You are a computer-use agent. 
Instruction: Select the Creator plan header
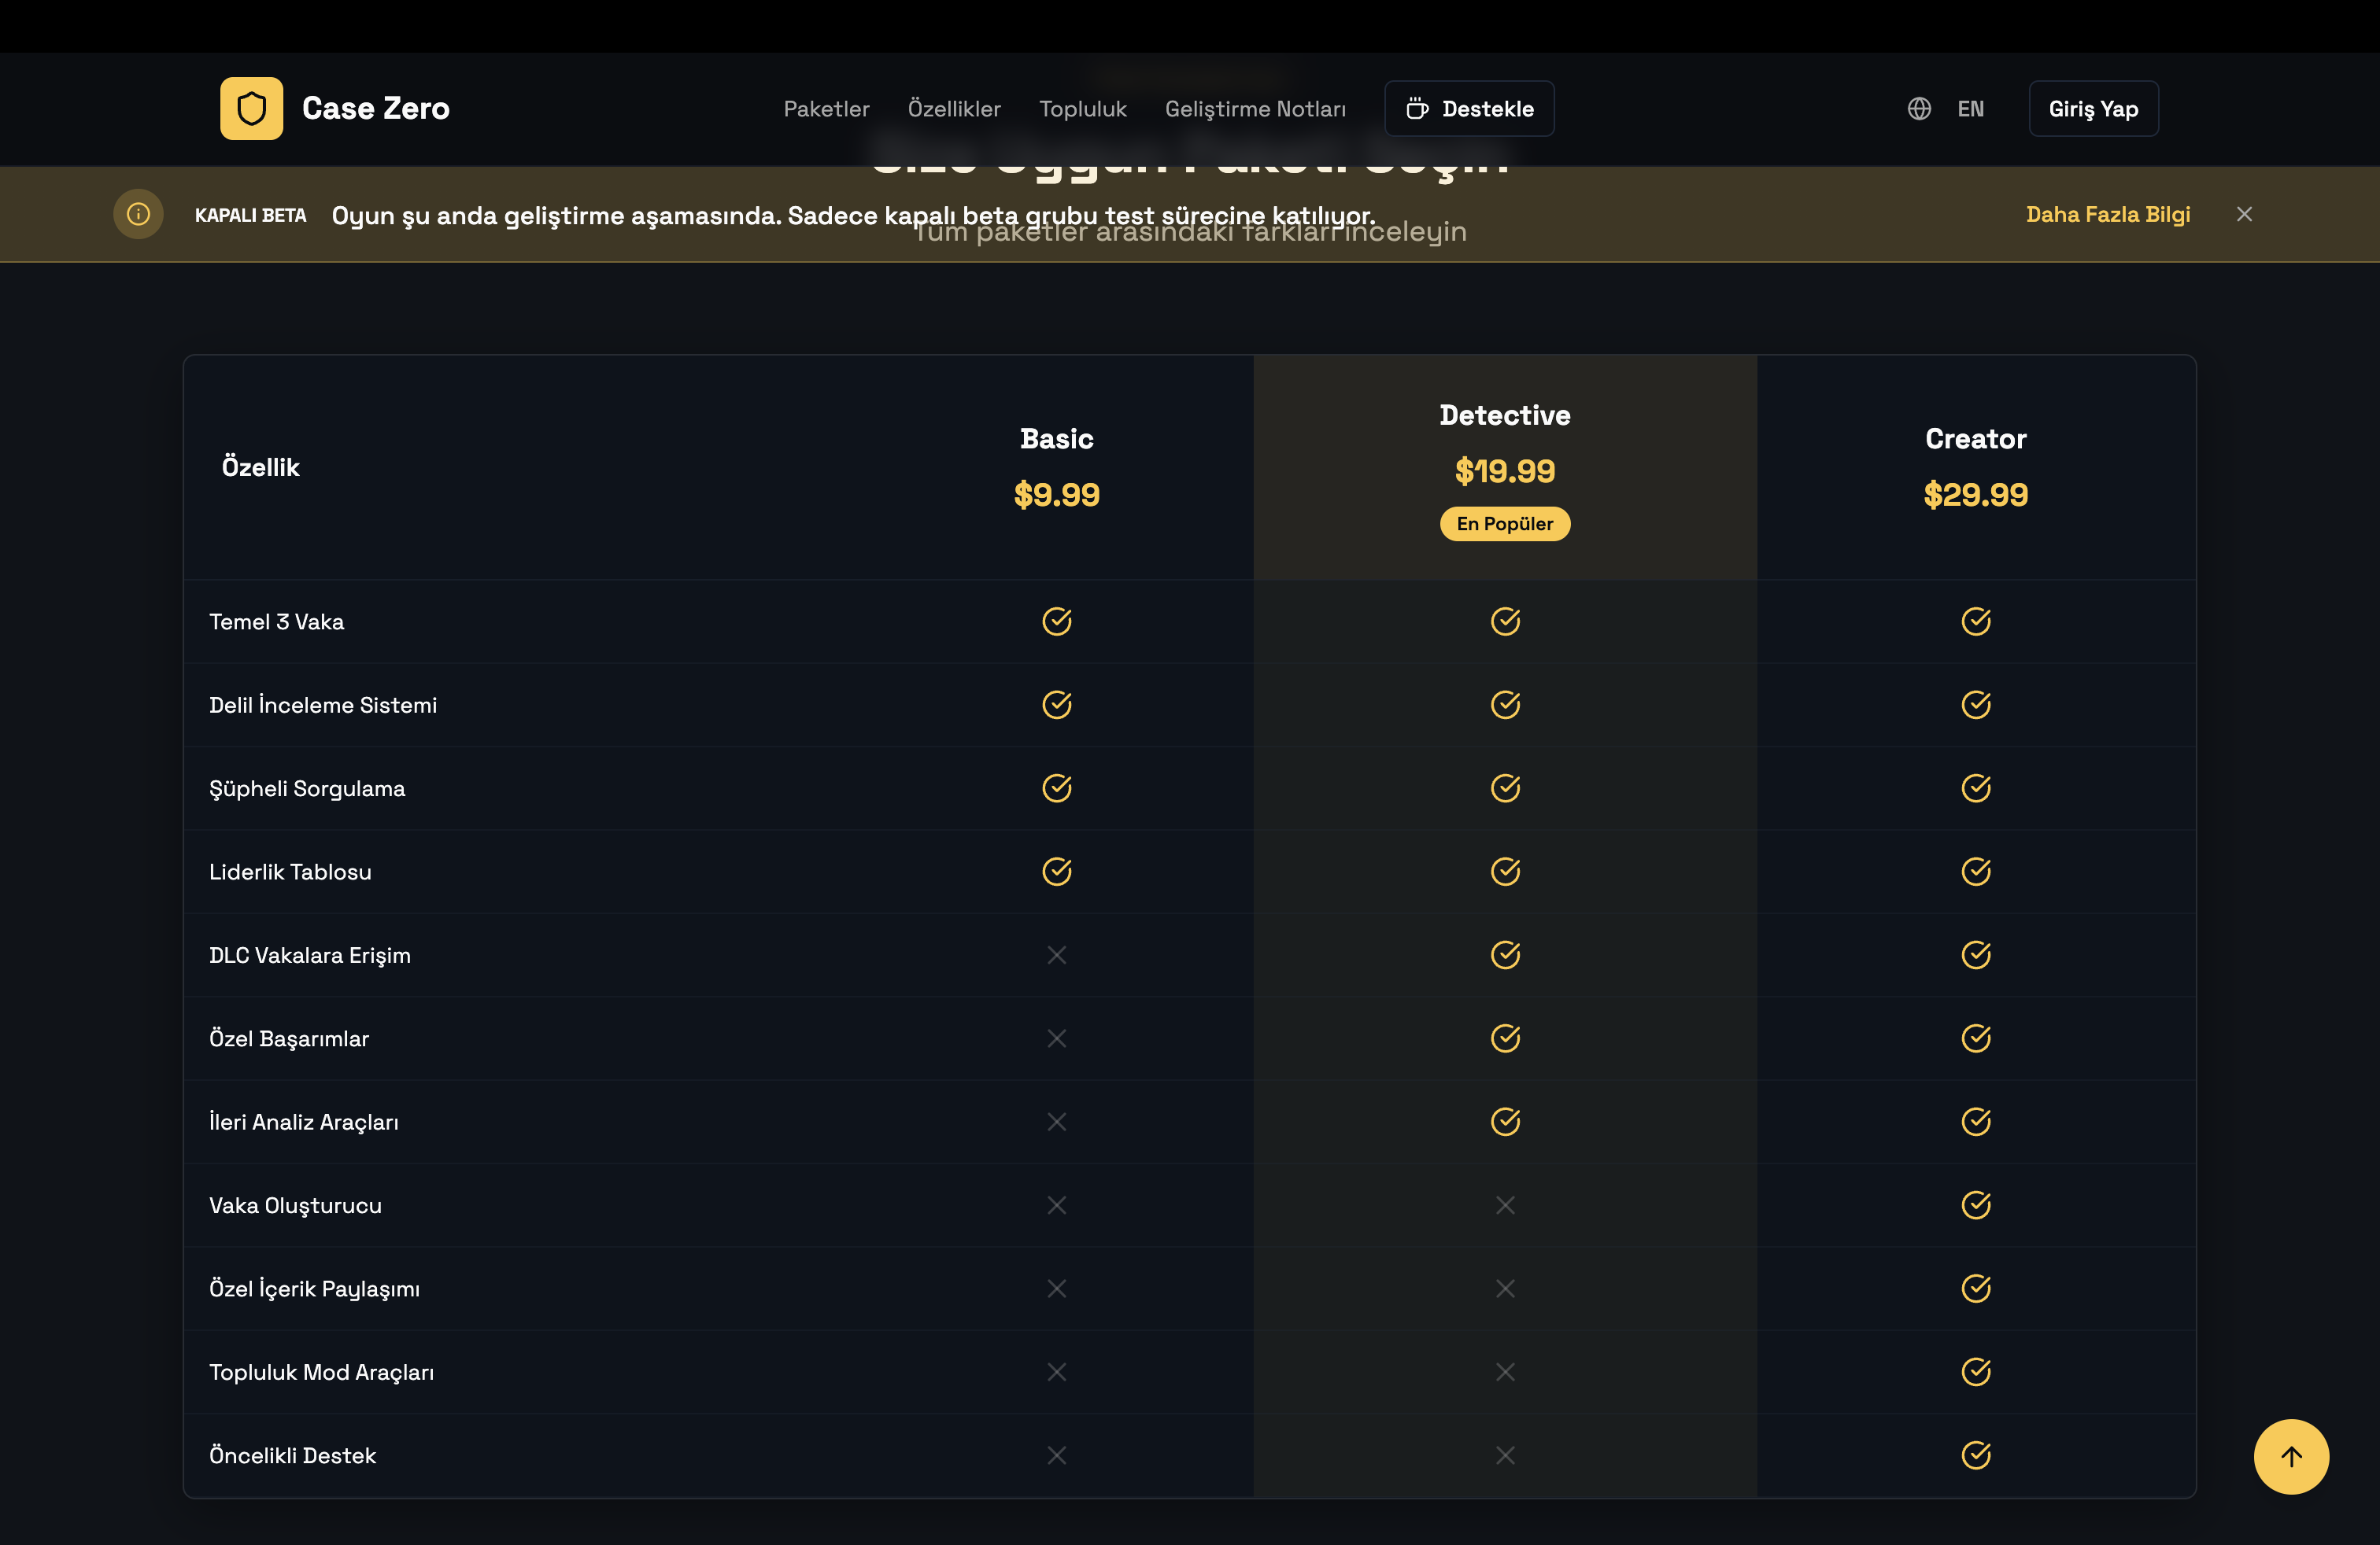(1975, 440)
